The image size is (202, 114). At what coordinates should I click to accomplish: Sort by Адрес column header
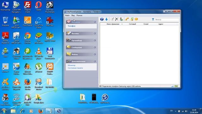click(x=161, y=24)
